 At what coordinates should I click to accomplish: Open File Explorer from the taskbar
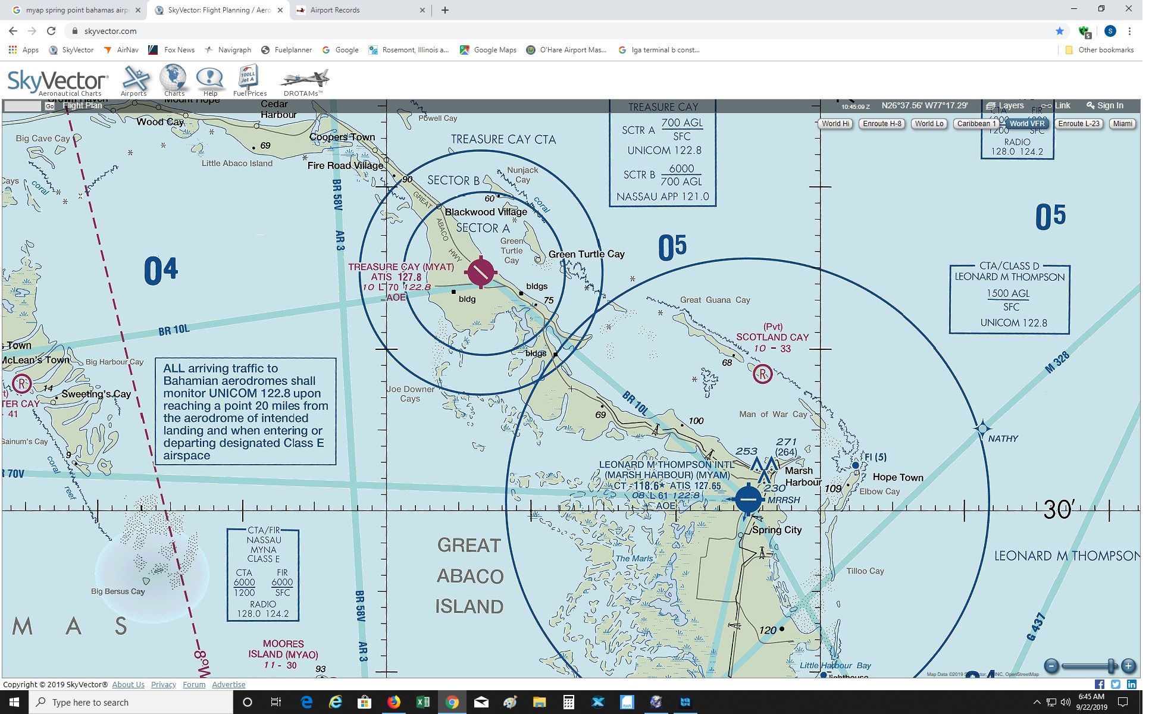coord(539,702)
